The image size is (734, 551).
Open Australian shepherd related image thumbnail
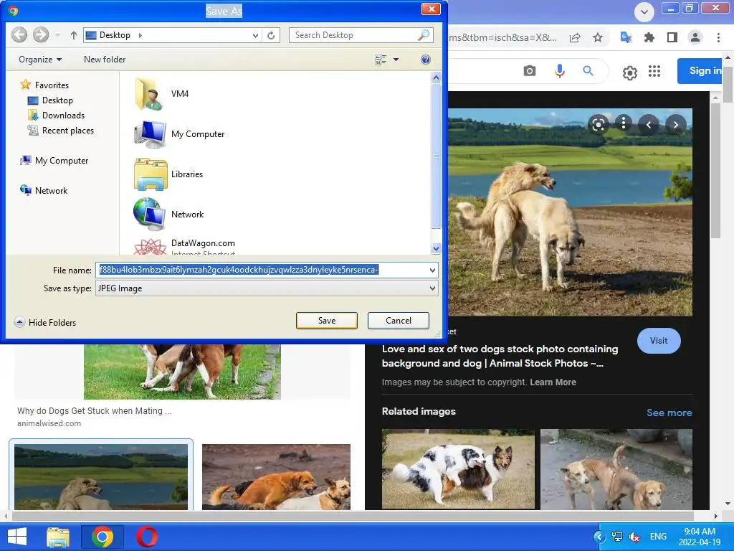[x=458, y=468]
